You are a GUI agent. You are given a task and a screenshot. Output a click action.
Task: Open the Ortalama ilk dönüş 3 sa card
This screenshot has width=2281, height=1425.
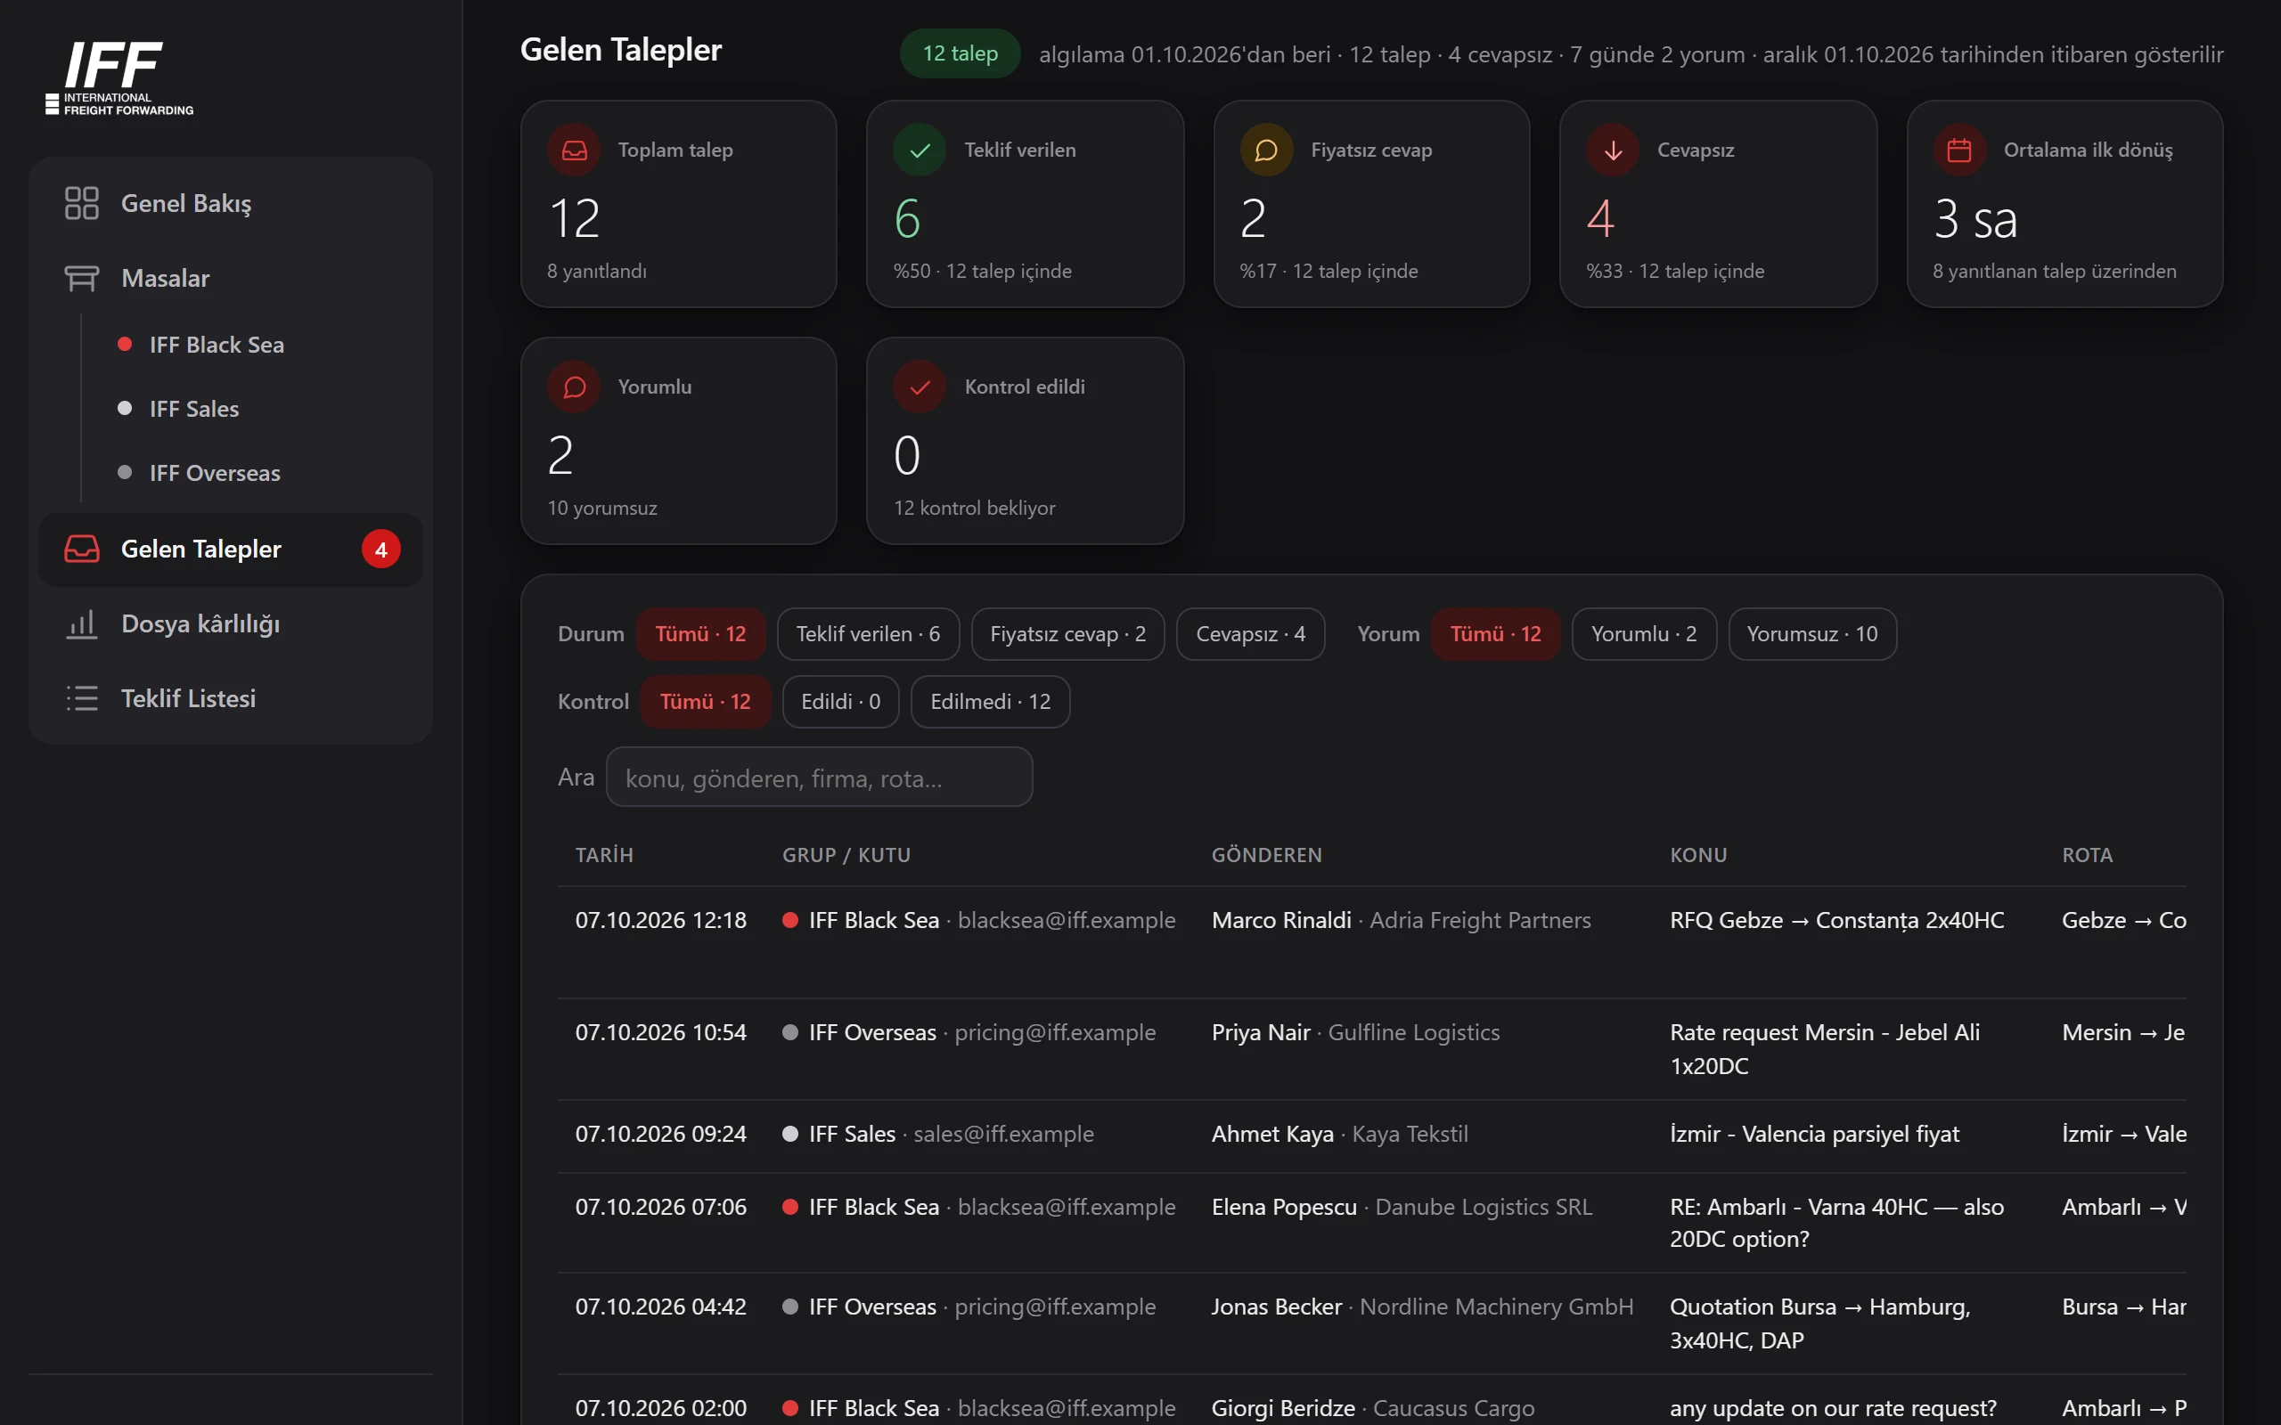(x=2064, y=204)
